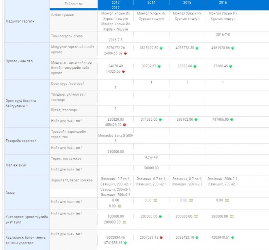Click green up arrow beside 2014 value 200000.00
269x250 pixels.
[160, 216]
